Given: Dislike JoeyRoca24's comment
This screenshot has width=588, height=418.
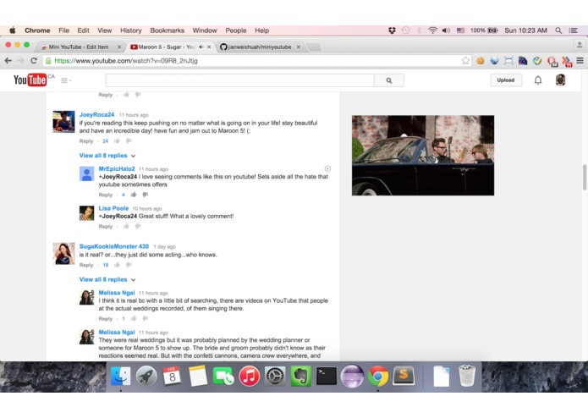Looking at the screenshot, I should 129,141.
